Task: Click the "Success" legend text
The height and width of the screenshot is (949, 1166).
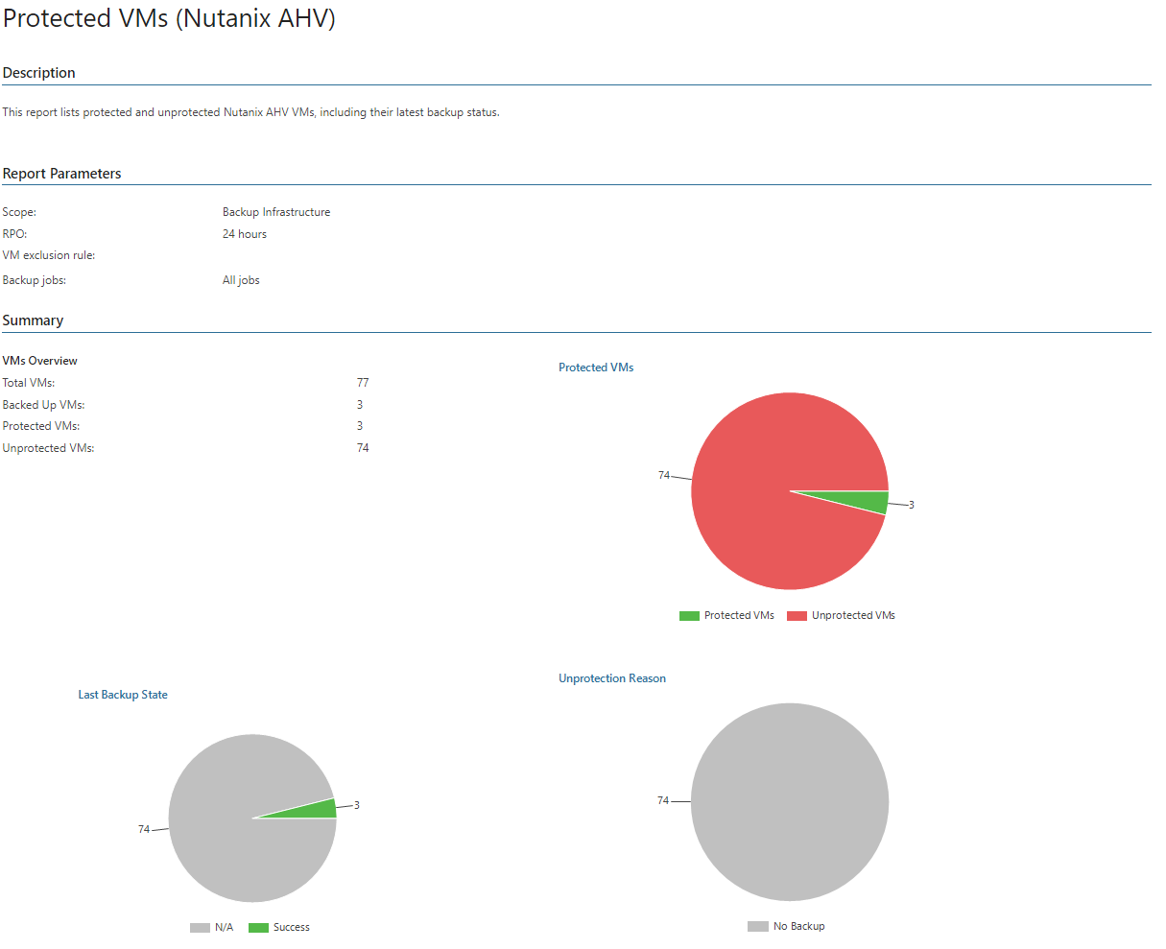Action: [x=292, y=928]
